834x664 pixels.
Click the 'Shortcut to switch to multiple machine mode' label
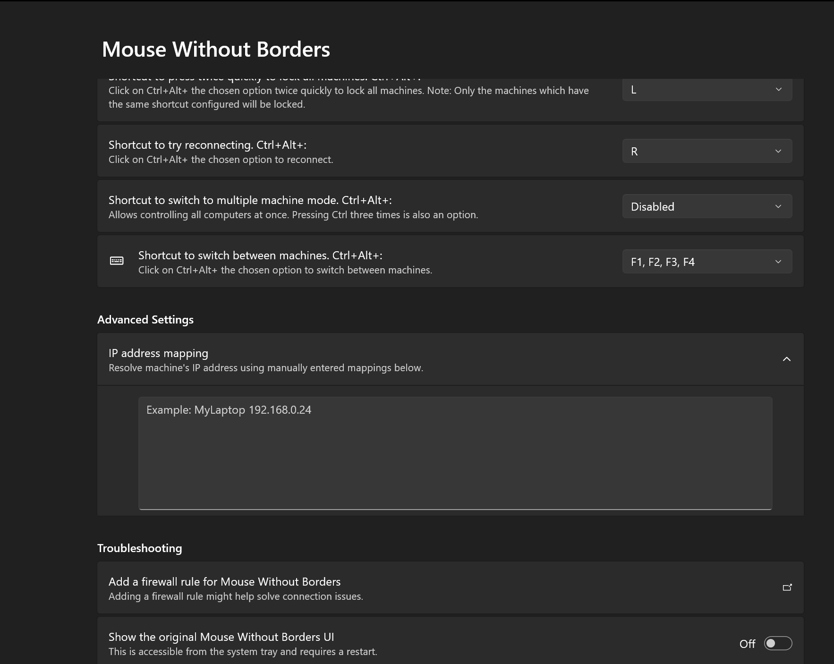tap(250, 200)
